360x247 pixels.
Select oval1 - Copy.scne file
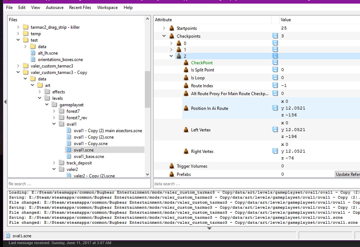[91, 144]
